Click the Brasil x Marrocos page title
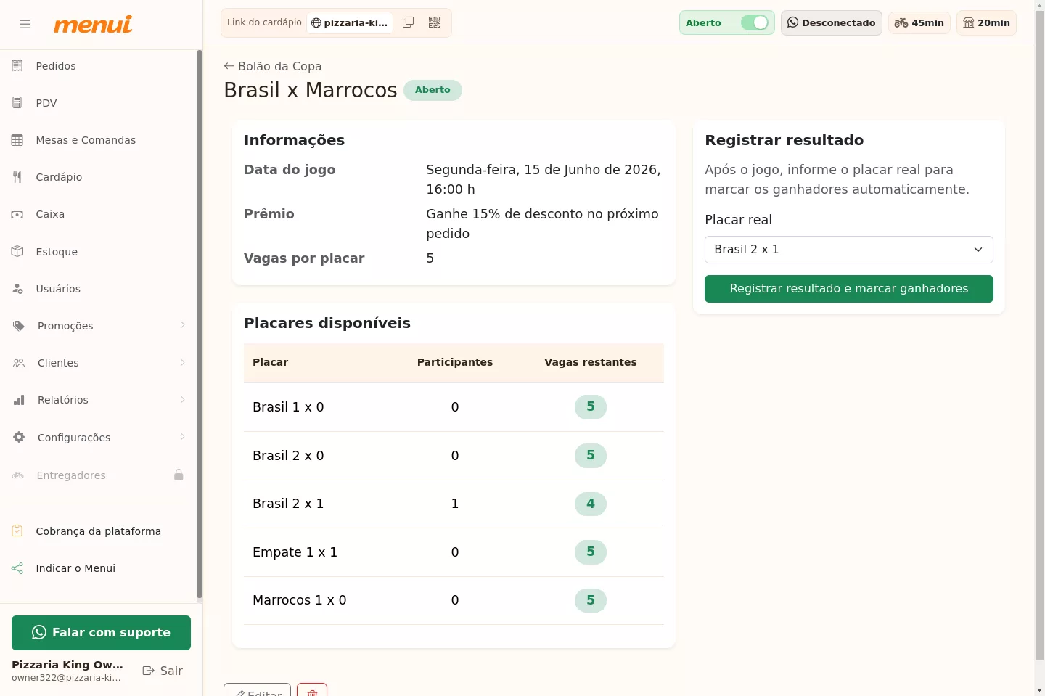The height and width of the screenshot is (696, 1045). click(311, 90)
